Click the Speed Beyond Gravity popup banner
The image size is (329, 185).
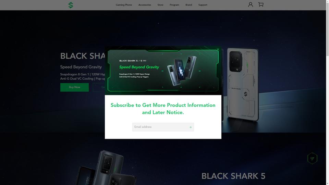(163, 71)
